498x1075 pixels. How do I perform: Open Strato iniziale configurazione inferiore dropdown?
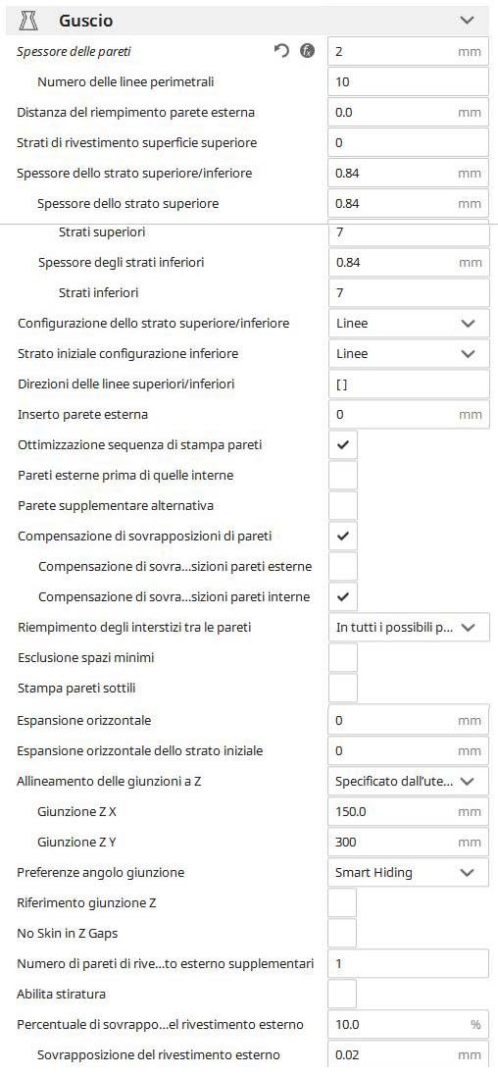[409, 354]
